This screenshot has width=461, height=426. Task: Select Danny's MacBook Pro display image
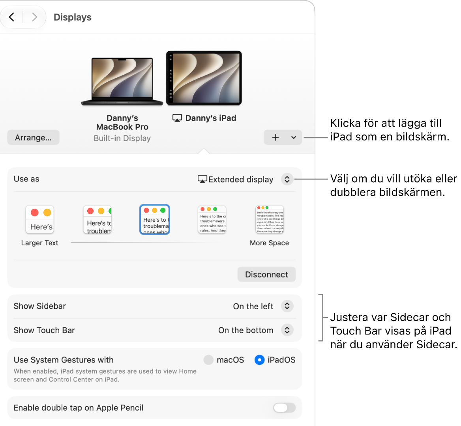pyautogui.click(x=122, y=81)
